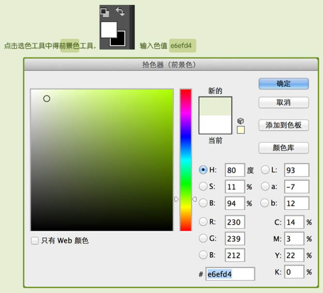Viewport: 323px width, 293px height.
Task: Click the saturation field showing 11
Action: (x=235, y=187)
